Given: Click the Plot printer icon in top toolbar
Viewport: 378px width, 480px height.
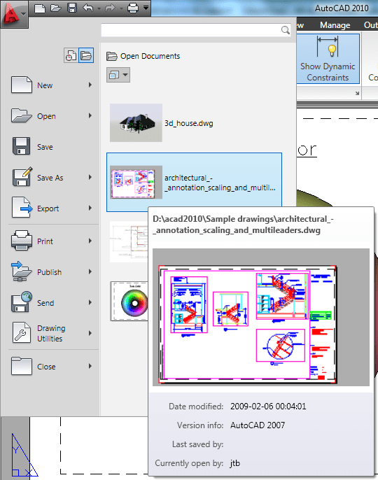Looking at the screenshot, I should (132, 8).
